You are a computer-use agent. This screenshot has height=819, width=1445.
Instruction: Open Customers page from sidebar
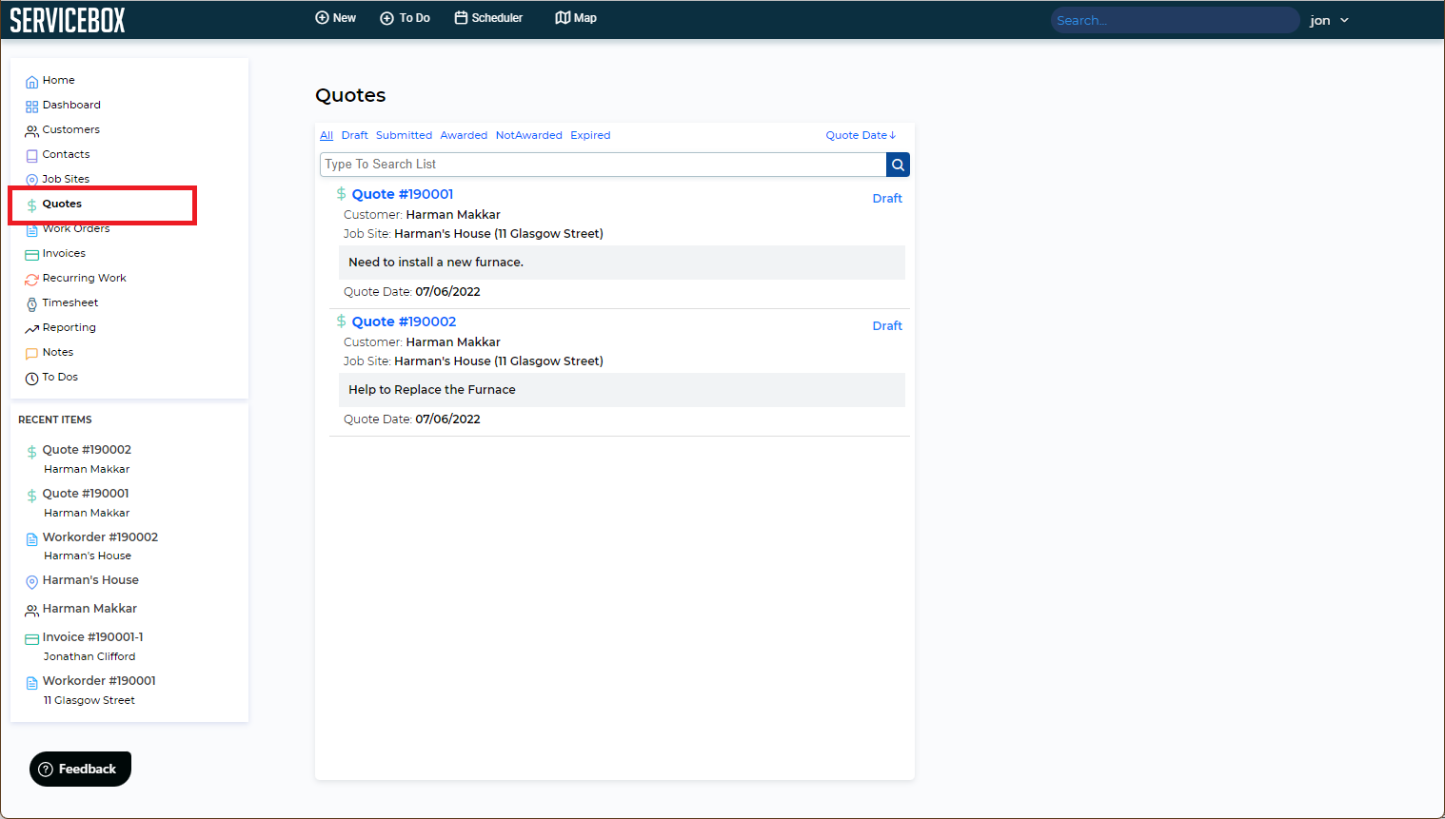tap(70, 130)
